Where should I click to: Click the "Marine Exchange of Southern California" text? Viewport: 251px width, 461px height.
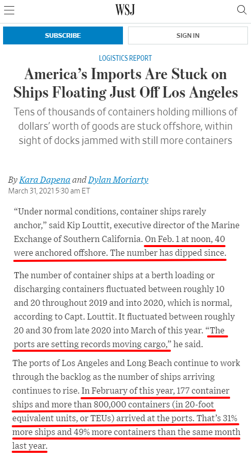pos(127,232)
